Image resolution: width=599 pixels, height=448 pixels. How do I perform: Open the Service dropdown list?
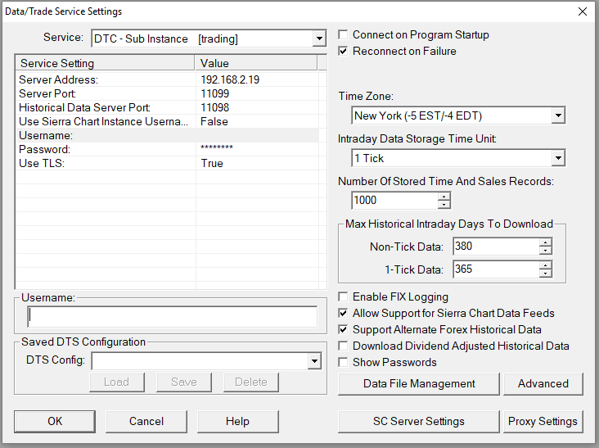[319, 38]
